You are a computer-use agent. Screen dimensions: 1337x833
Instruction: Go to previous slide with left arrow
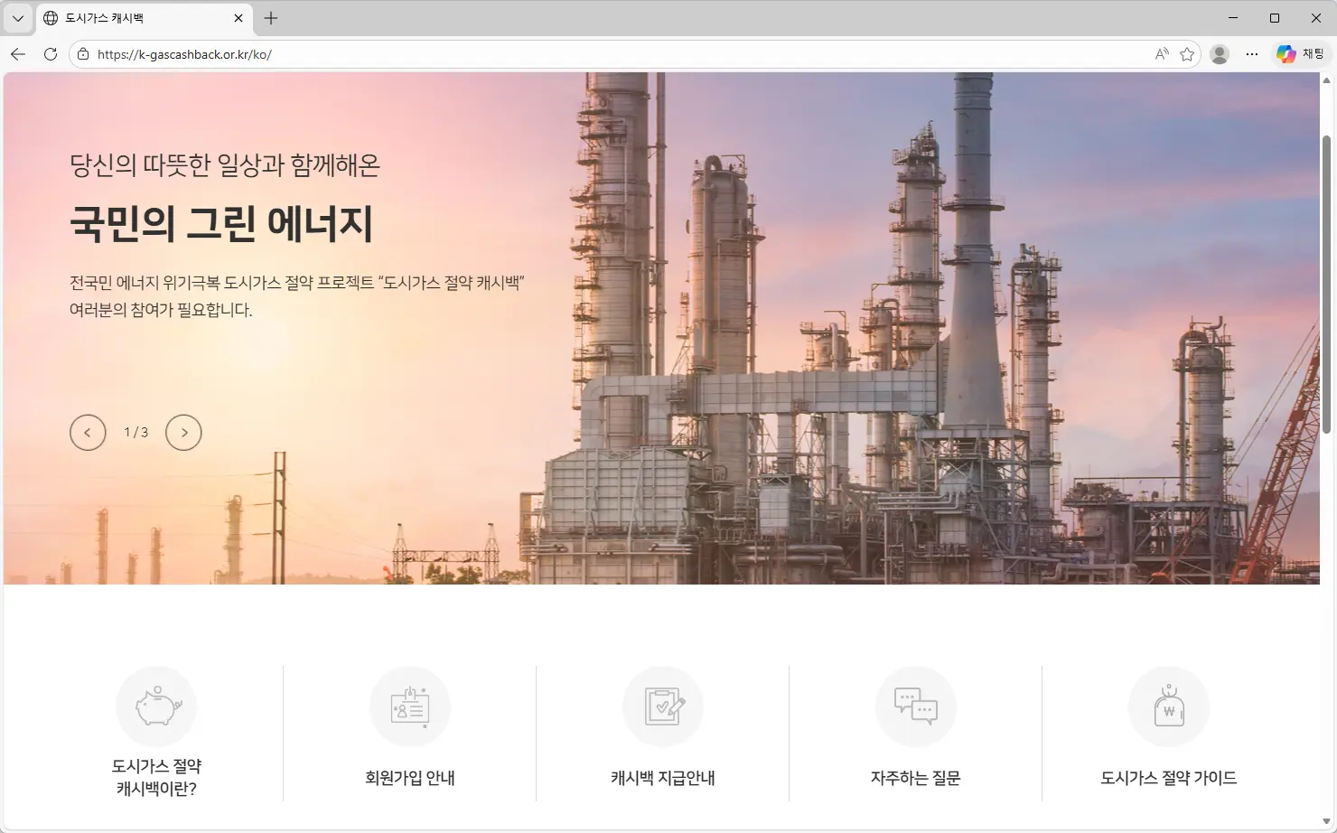tap(88, 432)
